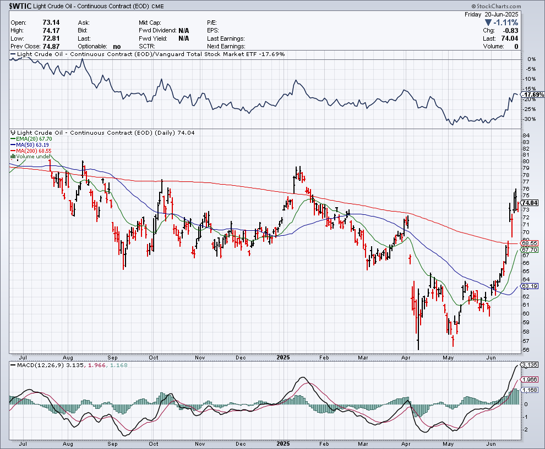545x449 pixels.
Task: Click the CME exchange label in the title
Action: (157, 6)
